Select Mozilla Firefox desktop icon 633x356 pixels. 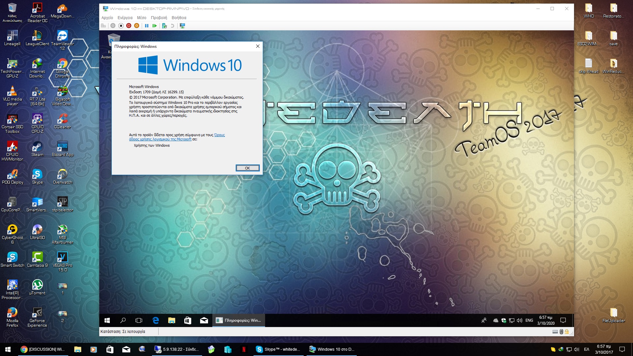coord(12,317)
